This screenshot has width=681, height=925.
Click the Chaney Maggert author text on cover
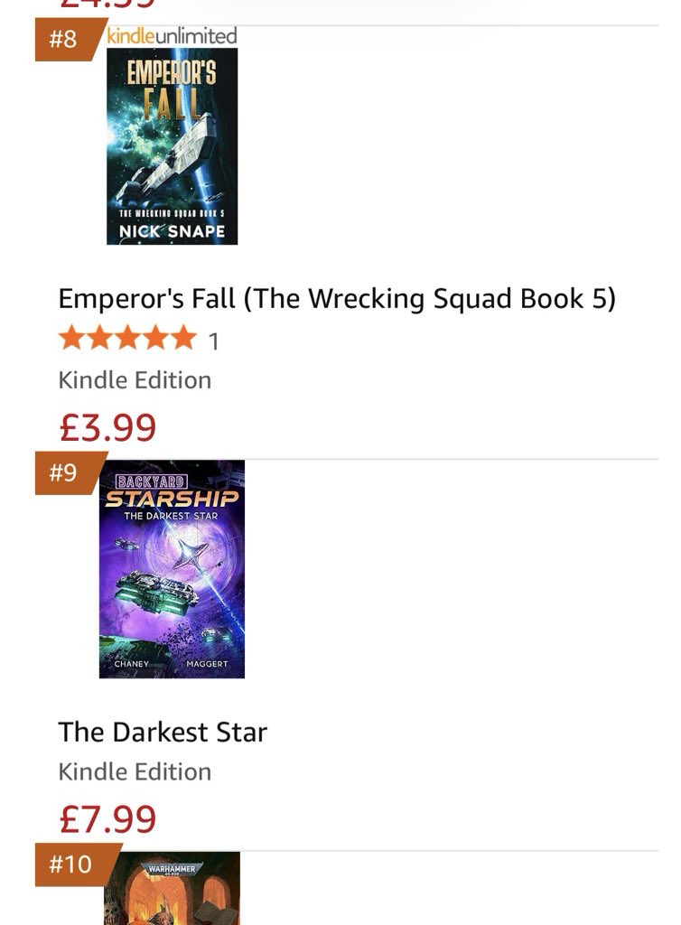[171, 664]
